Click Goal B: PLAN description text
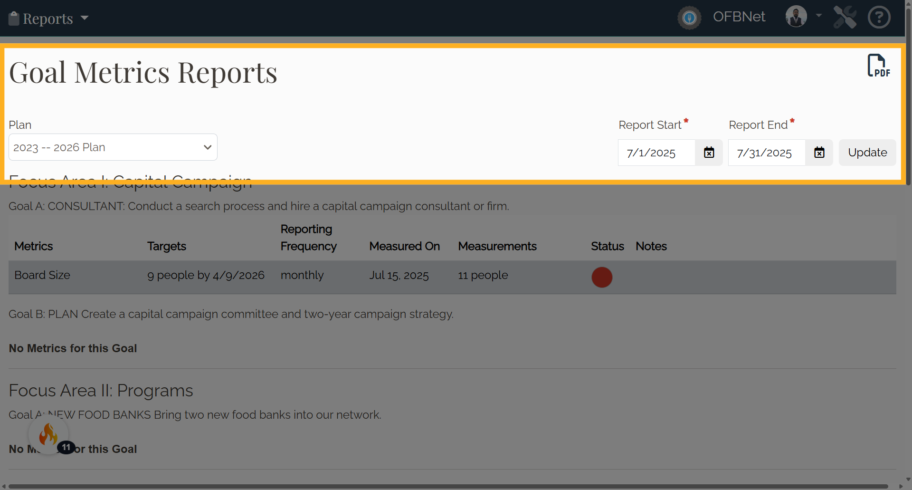This screenshot has width=912, height=490. click(x=231, y=314)
